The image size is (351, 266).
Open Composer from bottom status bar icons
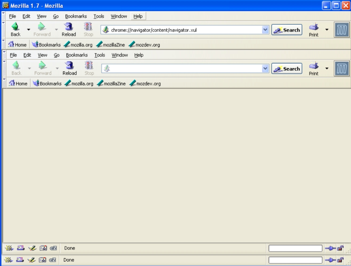click(31, 260)
